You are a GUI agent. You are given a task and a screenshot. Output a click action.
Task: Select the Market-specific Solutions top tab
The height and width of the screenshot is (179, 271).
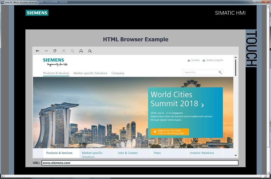[x=90, y=73]
